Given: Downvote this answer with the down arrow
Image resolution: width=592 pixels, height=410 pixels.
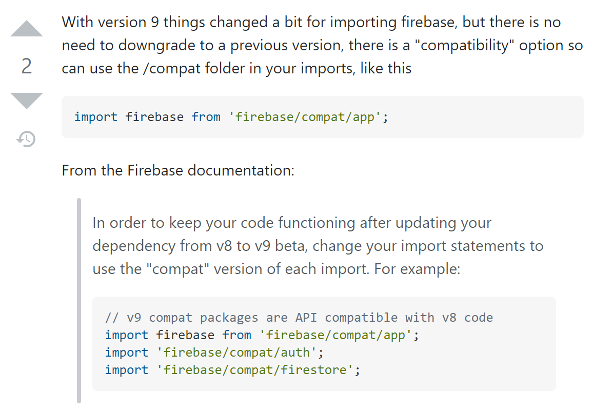Looking at the screenshot, I should click(27, 100).
